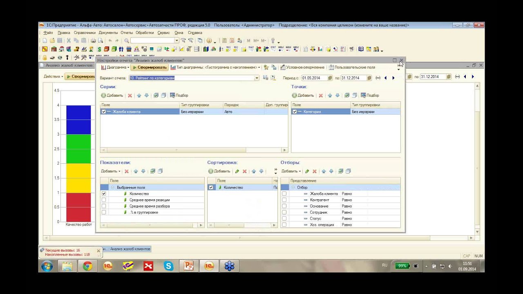This screenshot has height=294, width=523.
Task: Delete the Сортировка entry
Action: coord(245,171)
